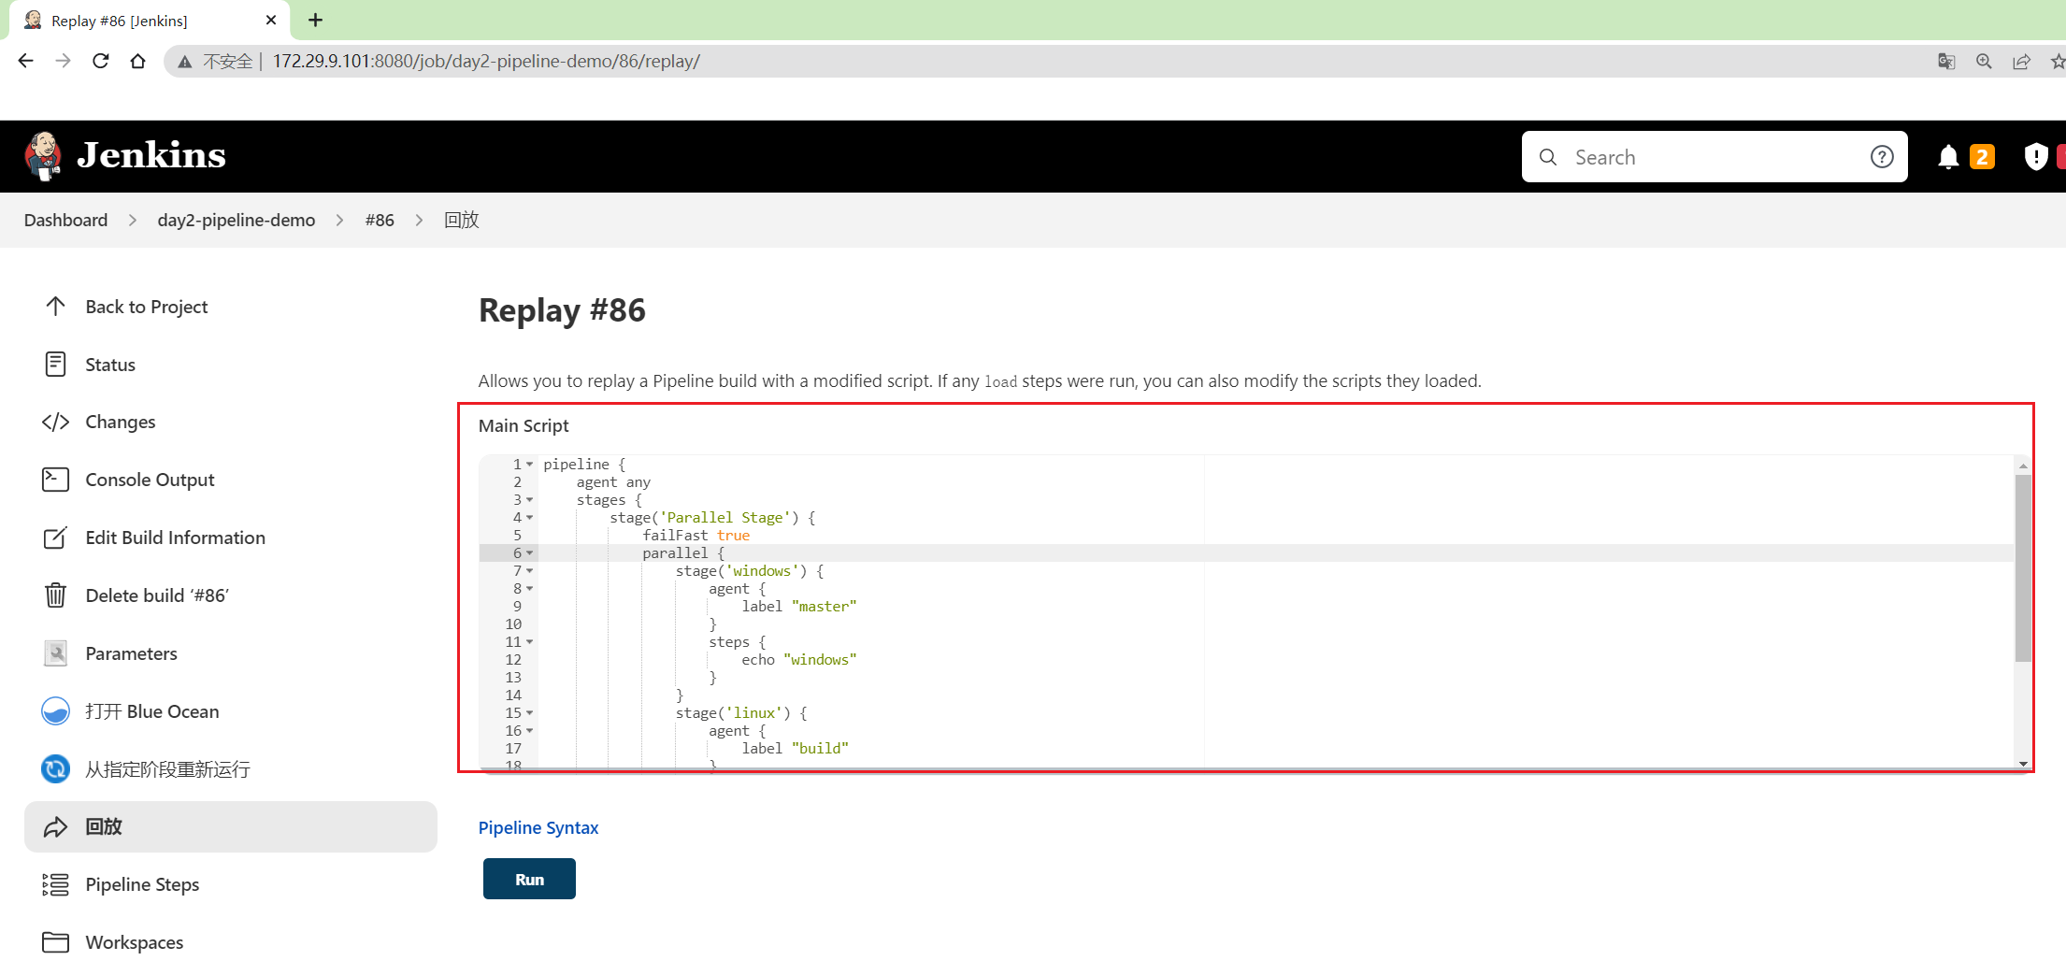Click the zoom magnifier icon in address bar

pyautogui.click(x=1984, y=62)
